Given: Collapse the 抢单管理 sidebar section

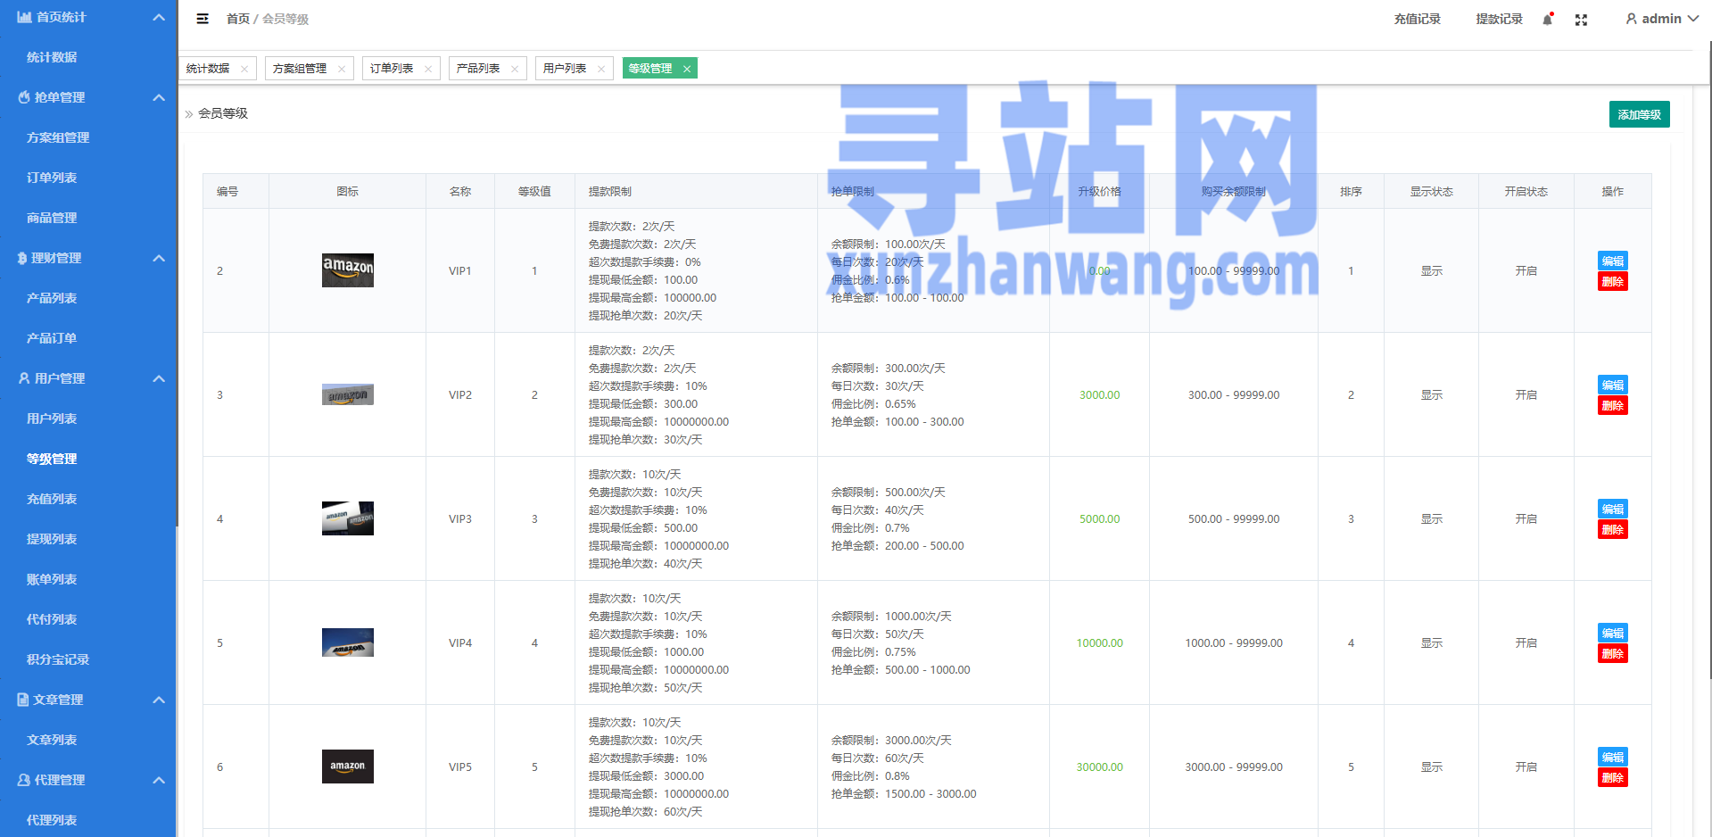Looking at the screenshot, I should 159,97.
